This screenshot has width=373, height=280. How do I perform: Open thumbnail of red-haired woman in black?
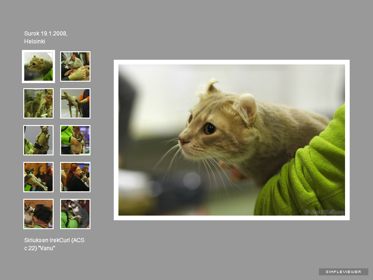[75, 177]
